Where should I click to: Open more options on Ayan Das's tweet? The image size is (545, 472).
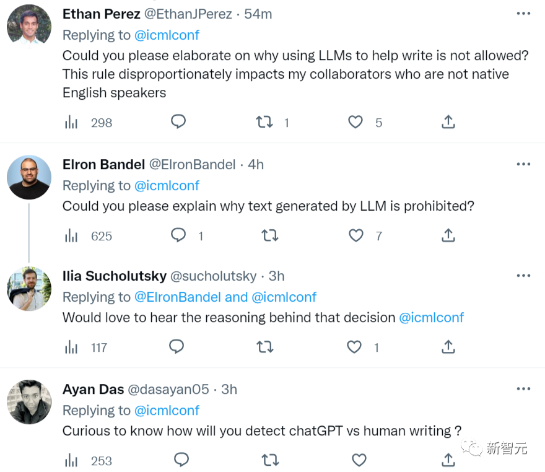pos(523,388)
